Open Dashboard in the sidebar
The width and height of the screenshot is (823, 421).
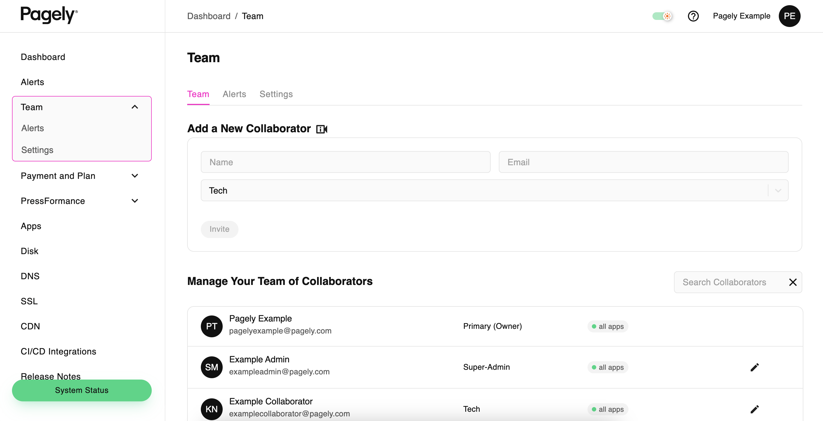click(x=43, y=57)
